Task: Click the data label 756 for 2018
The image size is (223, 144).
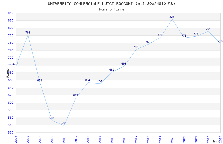Action: click(x=148, y=42)
